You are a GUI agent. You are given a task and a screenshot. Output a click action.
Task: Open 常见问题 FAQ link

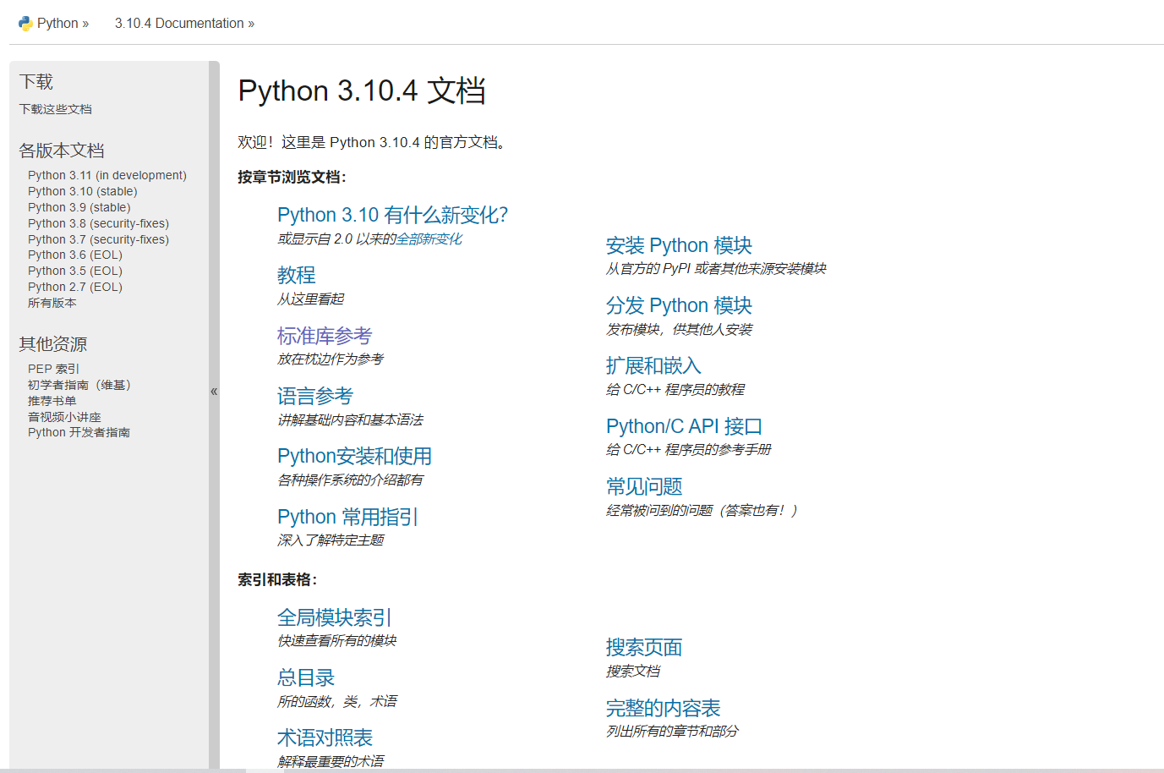click(644, 486)
